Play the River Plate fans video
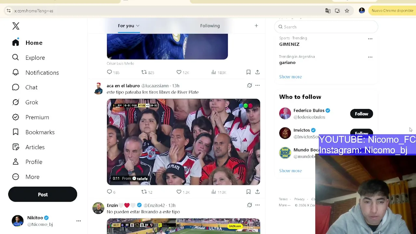The width and height of the screenshot is (416, 234). click(x=183, y=142)
